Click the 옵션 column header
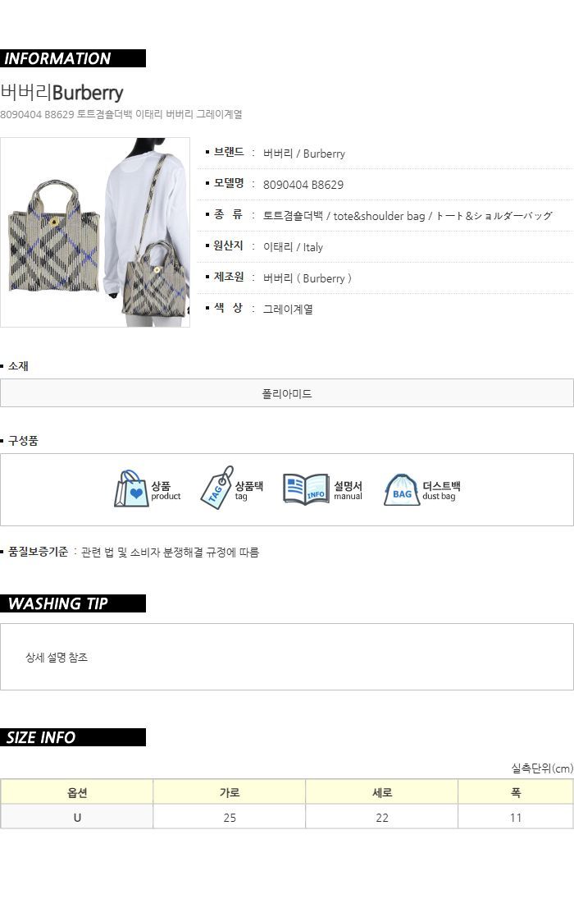The width and height of the screenshot is (574, 899). point(77,792)
